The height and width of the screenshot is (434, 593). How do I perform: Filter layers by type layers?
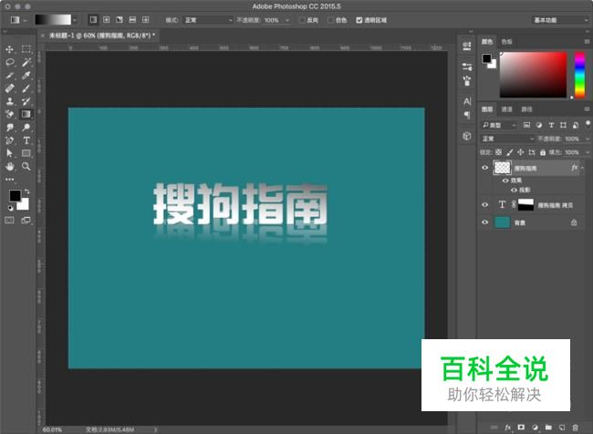click(551, 125)
